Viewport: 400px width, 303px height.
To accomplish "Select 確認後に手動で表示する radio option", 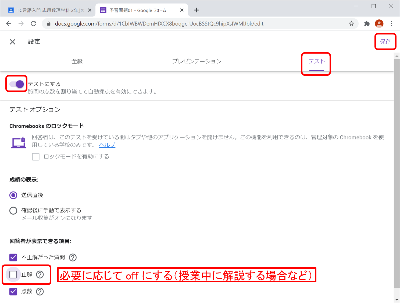I will 13,211.
